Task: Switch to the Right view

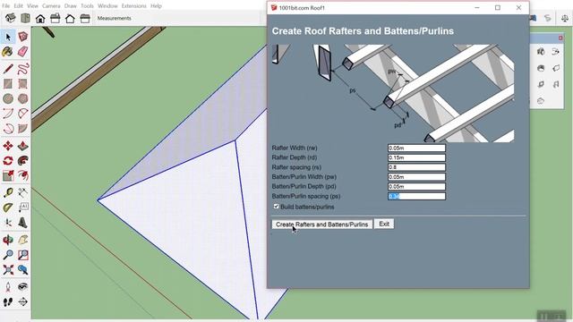Action: (56, 18)
